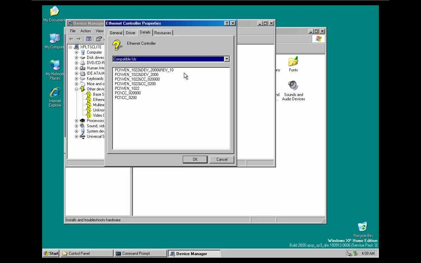Click the Device Manager taskbar button
Image resolution: width=421 pixels, height=263 pixels.
[x=194, y=253]
